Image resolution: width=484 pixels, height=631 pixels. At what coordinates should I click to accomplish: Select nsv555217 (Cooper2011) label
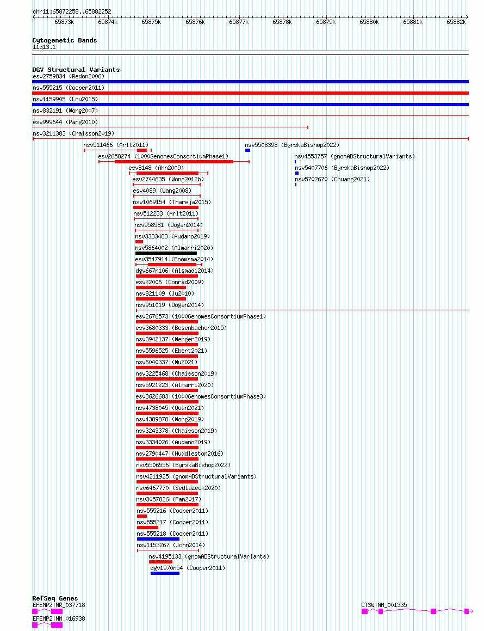point(173,522)
